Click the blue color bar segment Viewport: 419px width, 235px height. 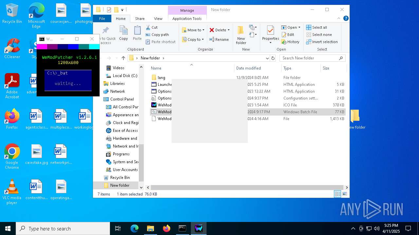73,47
